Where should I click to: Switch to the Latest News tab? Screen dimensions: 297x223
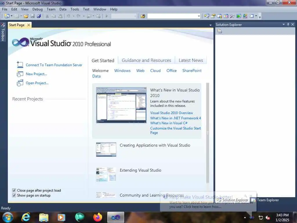191,60
